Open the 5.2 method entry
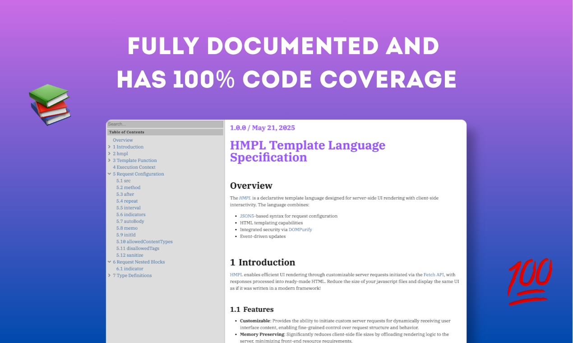Screen dimensions: 573x343 point(129,188)
